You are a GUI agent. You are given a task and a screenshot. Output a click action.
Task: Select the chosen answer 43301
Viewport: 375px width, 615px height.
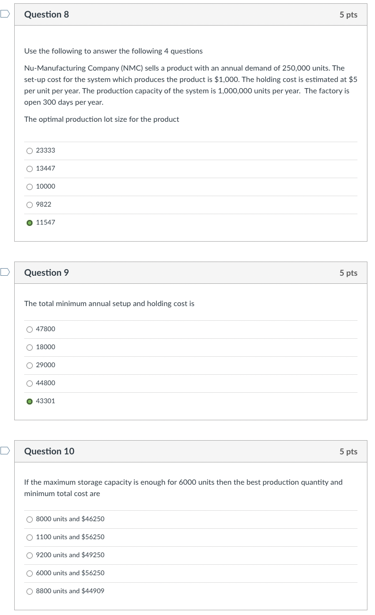click(29, 401)
